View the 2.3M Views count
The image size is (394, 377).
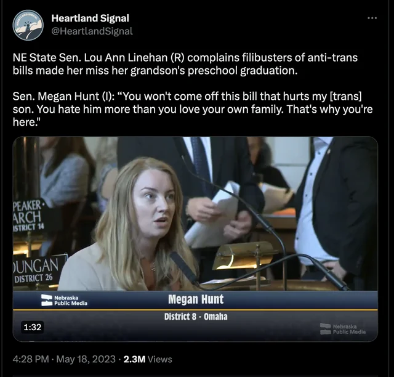(148, 359)
